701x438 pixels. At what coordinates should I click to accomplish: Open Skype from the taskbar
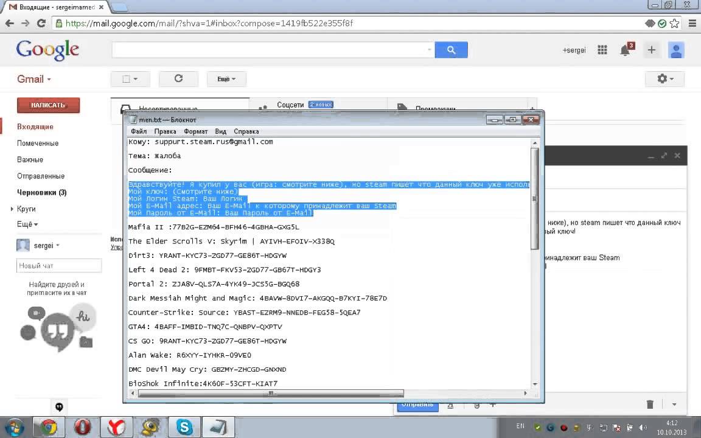tap(184, 427)
